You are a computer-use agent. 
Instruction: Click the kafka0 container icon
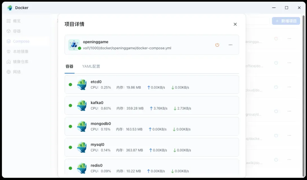[82, 105]
